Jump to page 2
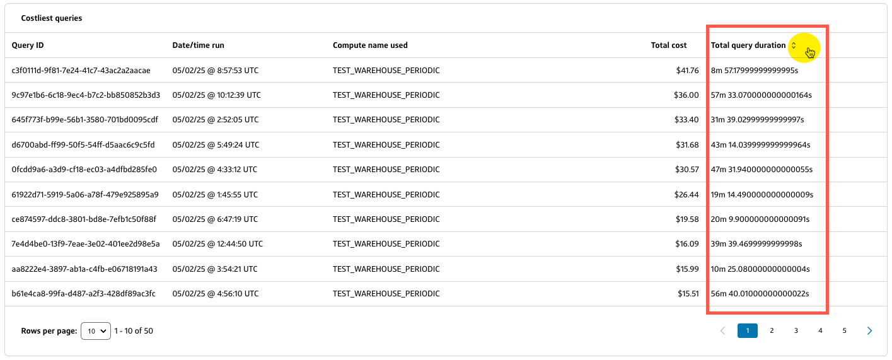 click(x=772, y=330)
